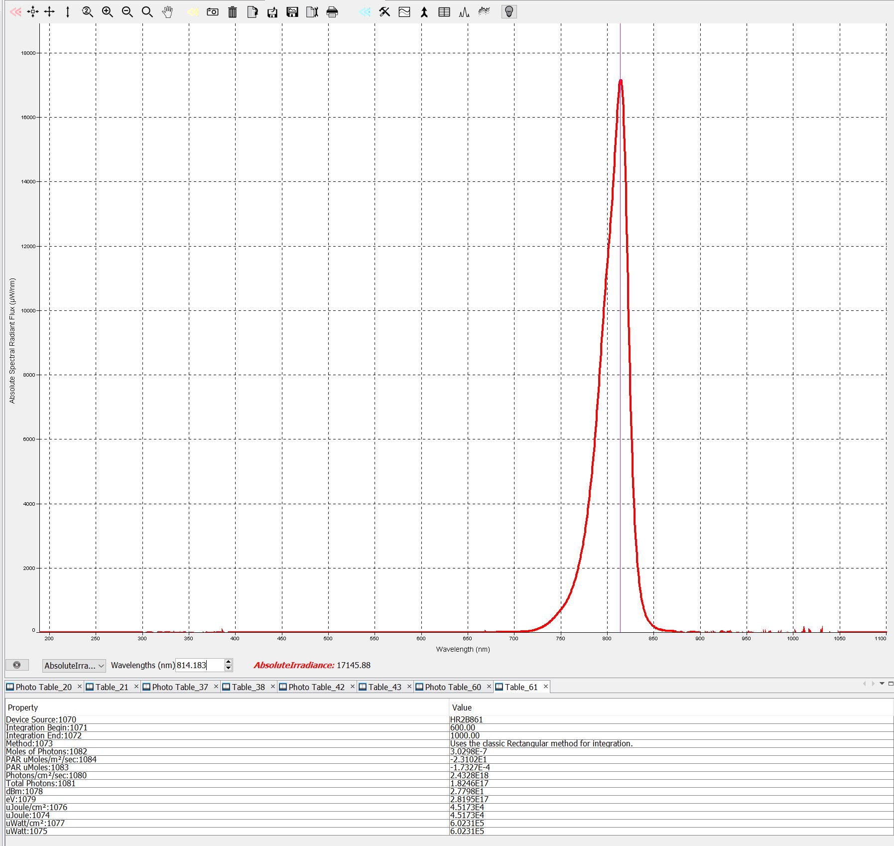Click the data table view icon
The height and width of the screenshot is (846, 894).
coord(444,12)
